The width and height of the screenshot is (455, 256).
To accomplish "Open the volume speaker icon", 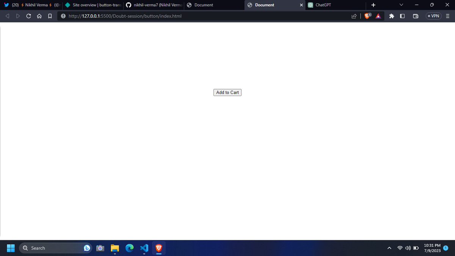I will point(408,248).
